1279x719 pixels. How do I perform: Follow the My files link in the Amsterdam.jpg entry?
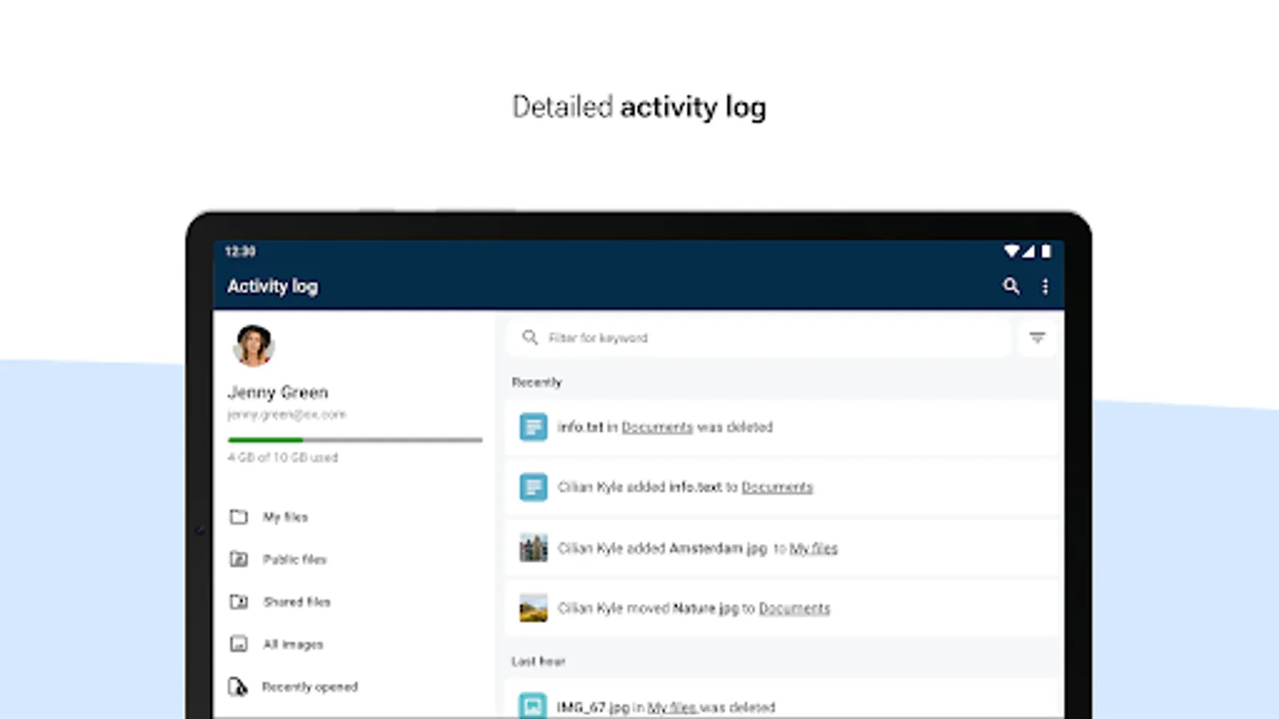click(x=814, y=548)
